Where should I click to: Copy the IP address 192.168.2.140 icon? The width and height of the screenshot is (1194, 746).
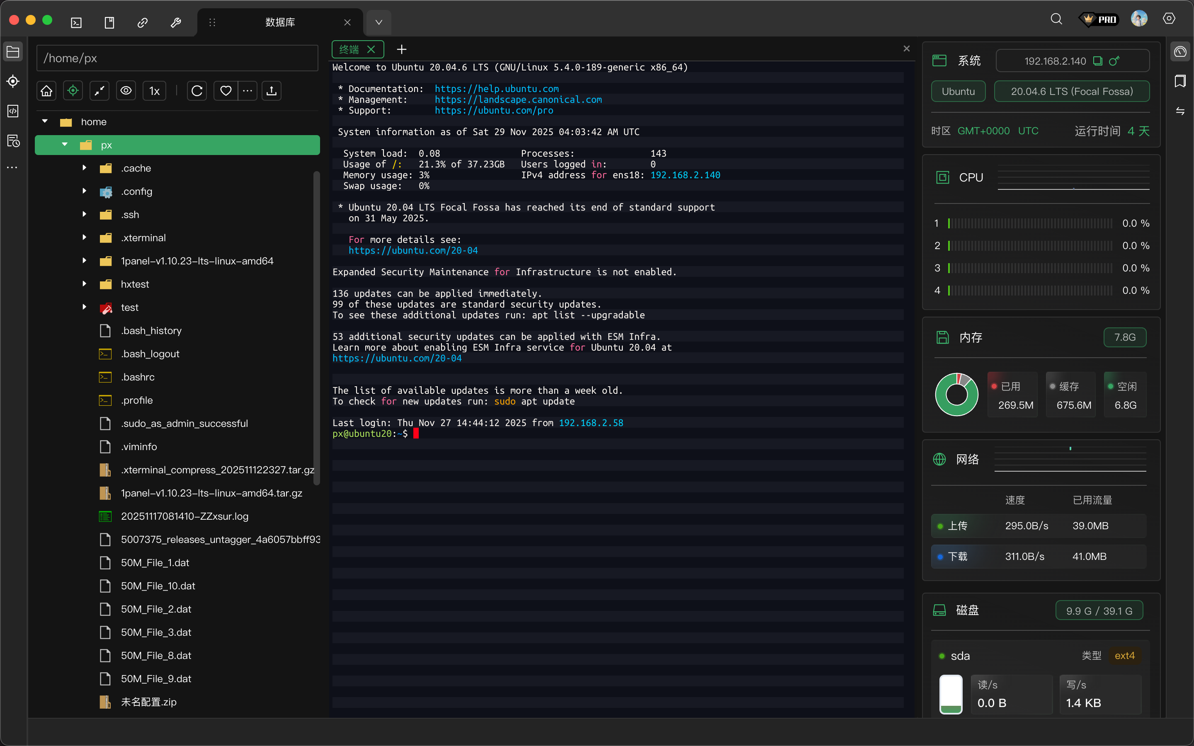coord(1098,61)
